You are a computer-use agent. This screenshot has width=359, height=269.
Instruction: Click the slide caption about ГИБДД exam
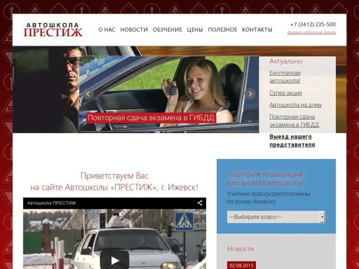point(151,118)
